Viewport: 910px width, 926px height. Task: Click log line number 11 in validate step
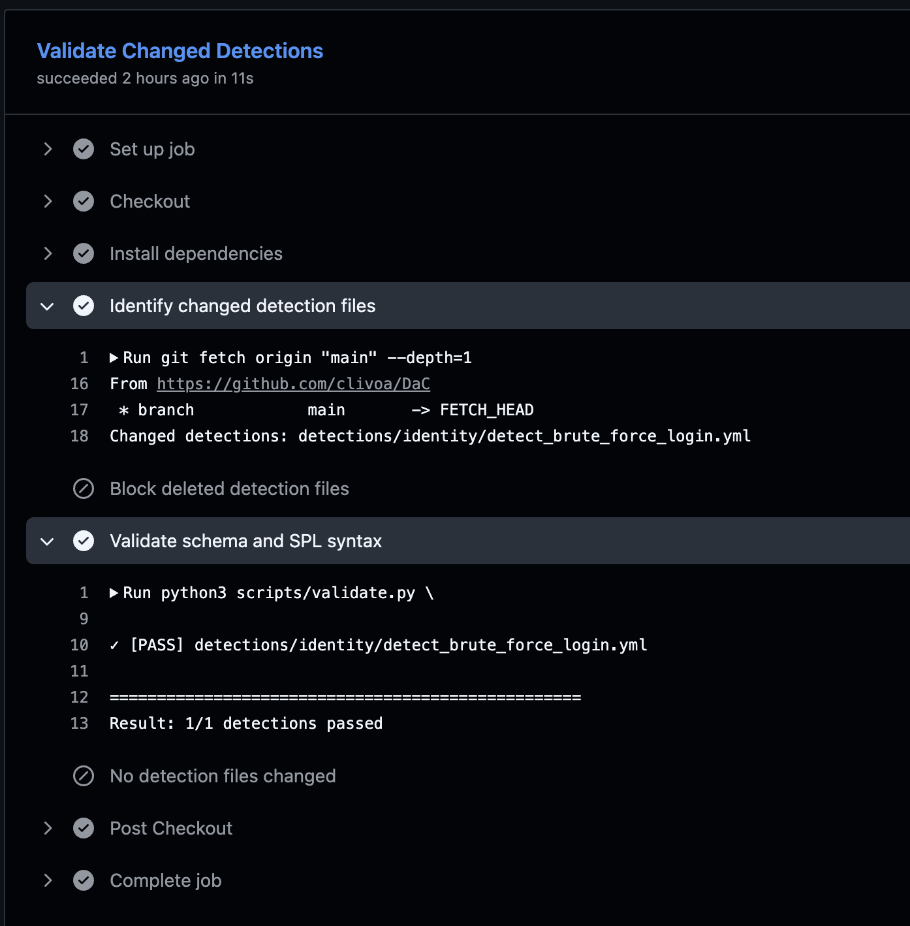tap(79, 671)
